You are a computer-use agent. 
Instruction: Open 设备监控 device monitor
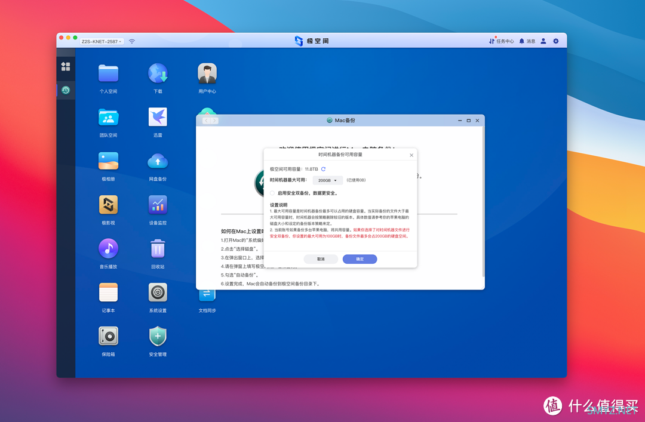click(x=158, y=210)
